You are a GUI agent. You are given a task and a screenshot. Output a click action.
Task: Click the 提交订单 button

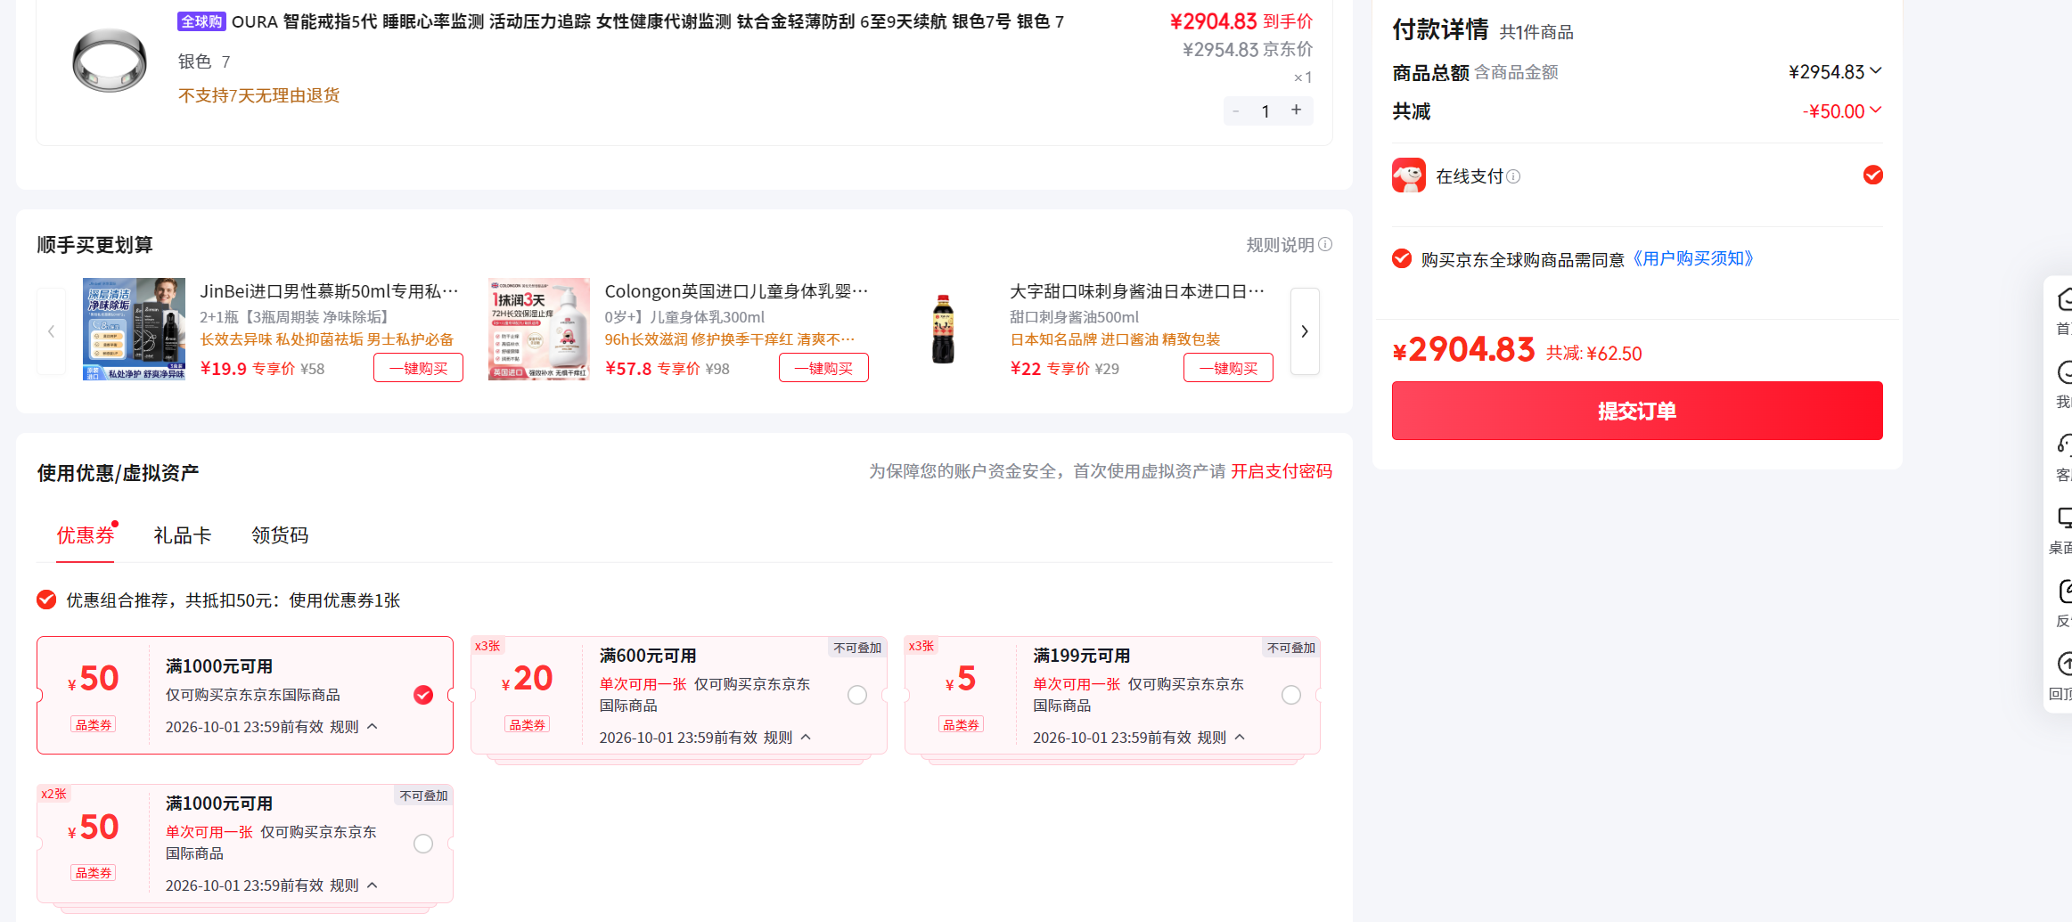point(1637,411)
